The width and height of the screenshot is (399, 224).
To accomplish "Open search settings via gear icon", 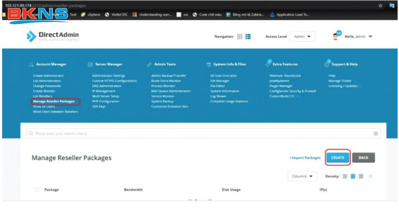I will [x=375, y=133].
